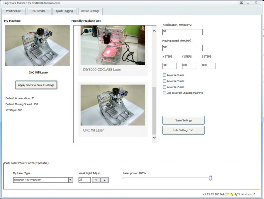Focus the X STEPS field

[169, 66]
